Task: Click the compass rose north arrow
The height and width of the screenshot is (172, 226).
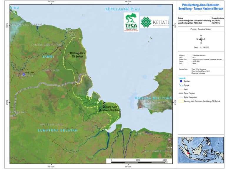Action: (x=201, y=38)
